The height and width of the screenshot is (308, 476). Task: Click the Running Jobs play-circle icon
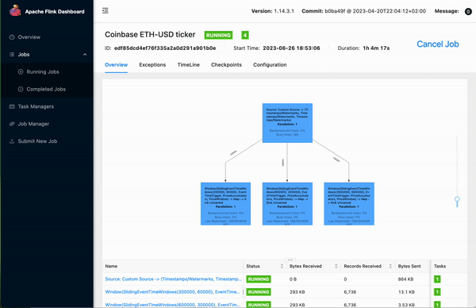[x=21, y=71]
